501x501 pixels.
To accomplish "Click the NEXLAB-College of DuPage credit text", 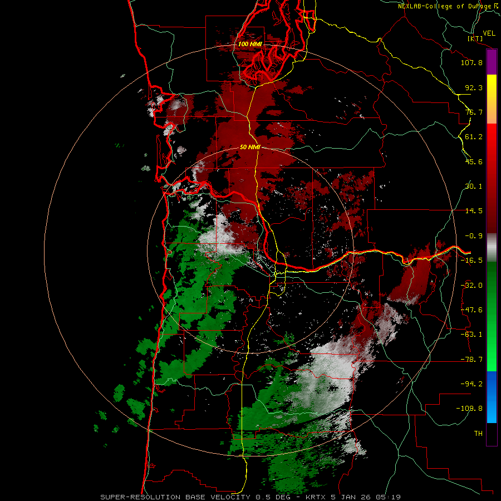I will pyautogui.click(x=448, y=6).
